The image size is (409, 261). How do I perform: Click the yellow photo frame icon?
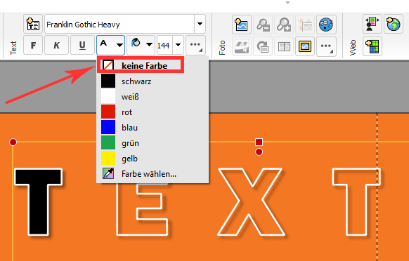point(305,46)
